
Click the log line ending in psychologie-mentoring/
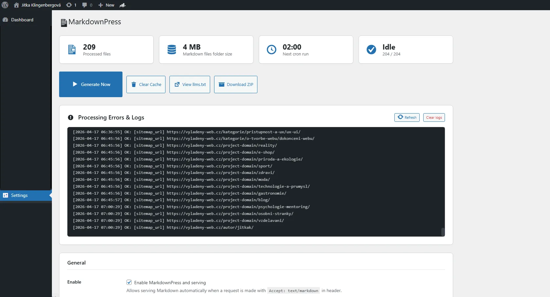click(191, 207)
